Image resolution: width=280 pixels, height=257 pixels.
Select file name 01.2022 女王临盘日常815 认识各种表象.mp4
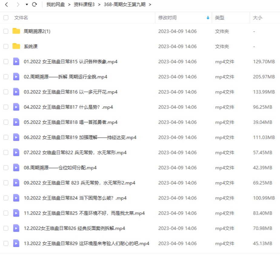[71, 62]
